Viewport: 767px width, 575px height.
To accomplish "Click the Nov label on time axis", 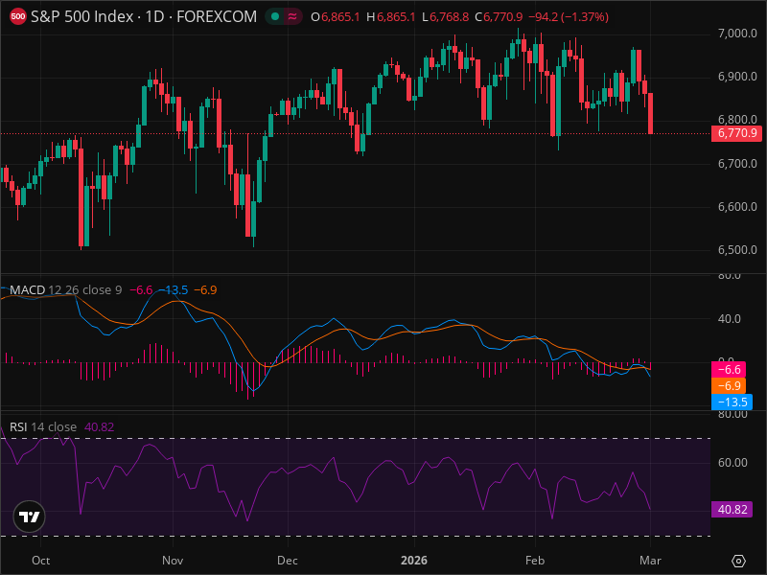I will [x=173, y=561].
